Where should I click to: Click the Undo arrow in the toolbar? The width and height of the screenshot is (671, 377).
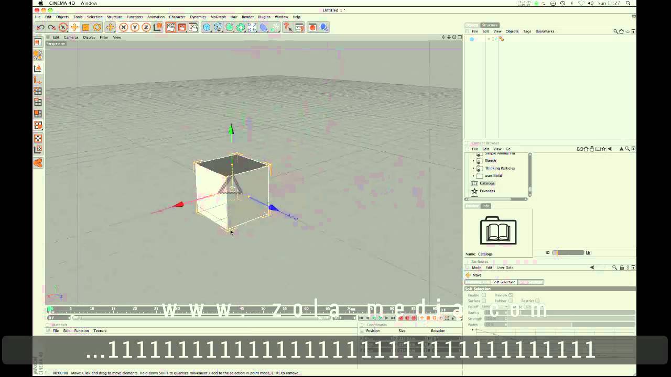coord(40,27)
